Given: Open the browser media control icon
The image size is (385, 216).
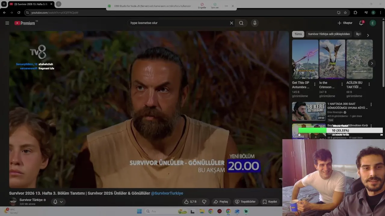Looking at the screenshot, I should [366, 13].
